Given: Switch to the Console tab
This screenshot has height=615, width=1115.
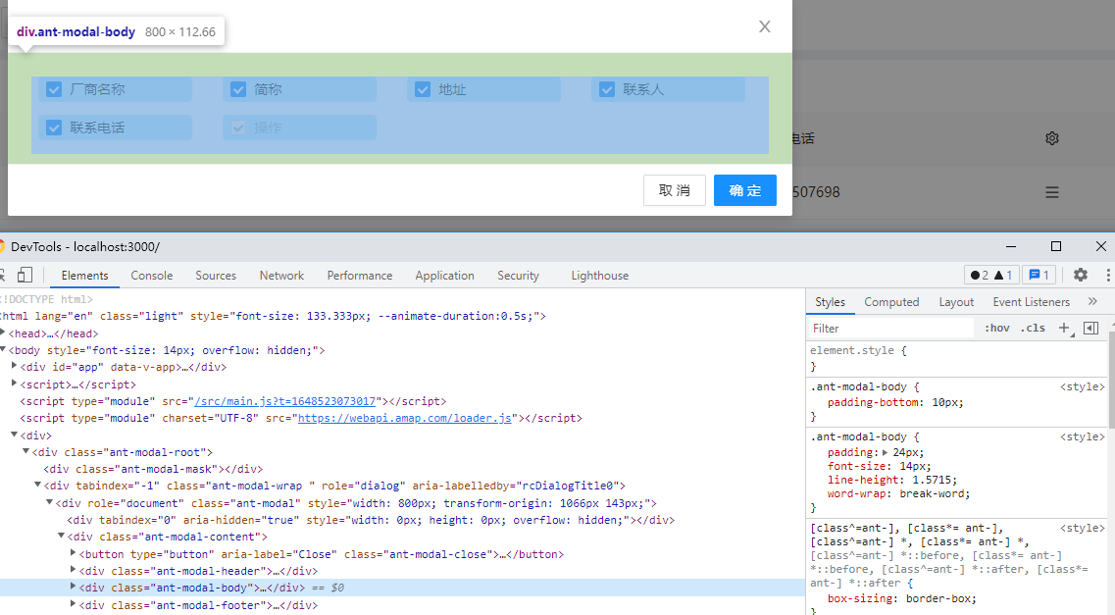Looking at the screenshot, I should pyautogui.click(x=151, y=276).
